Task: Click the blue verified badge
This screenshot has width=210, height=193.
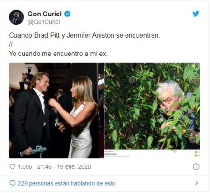Action: (67, 14)
